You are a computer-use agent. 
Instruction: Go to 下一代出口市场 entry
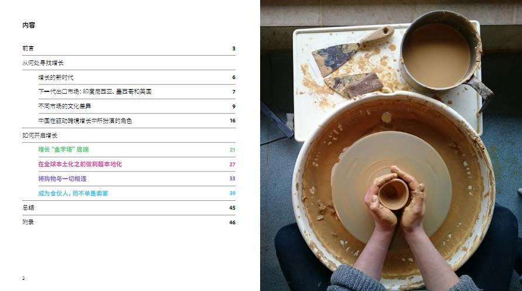(x=95, y=92)
